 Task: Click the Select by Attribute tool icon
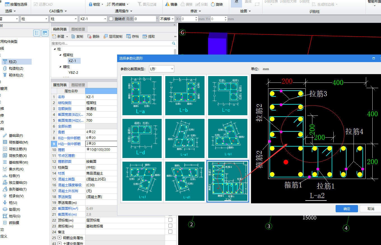7,4
